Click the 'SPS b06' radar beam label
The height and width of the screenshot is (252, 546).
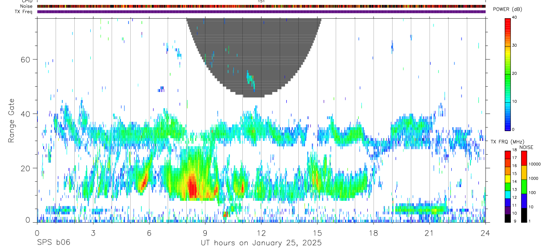click(53, 243)
